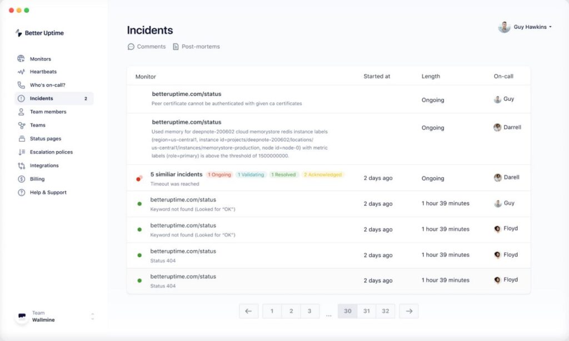
Task: Select the Team members person icon
Action: click(21, 112)
